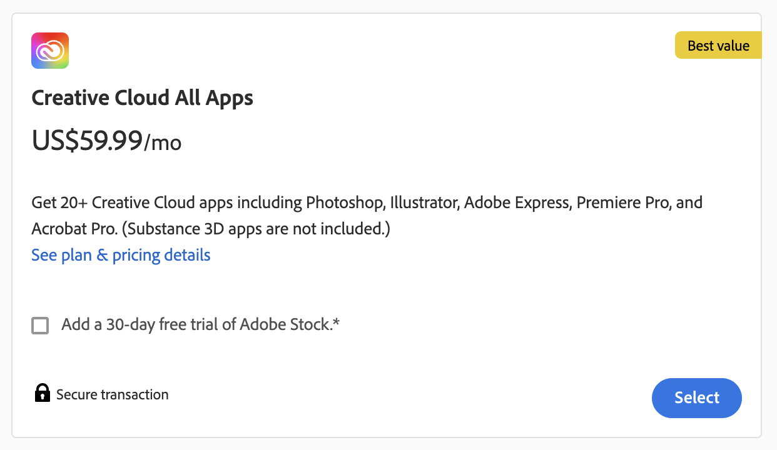This screenshot has height=450, width=777.
Task: Click the 'Get 20+ Creative Cloud apps' description
Action: point(367,216)
